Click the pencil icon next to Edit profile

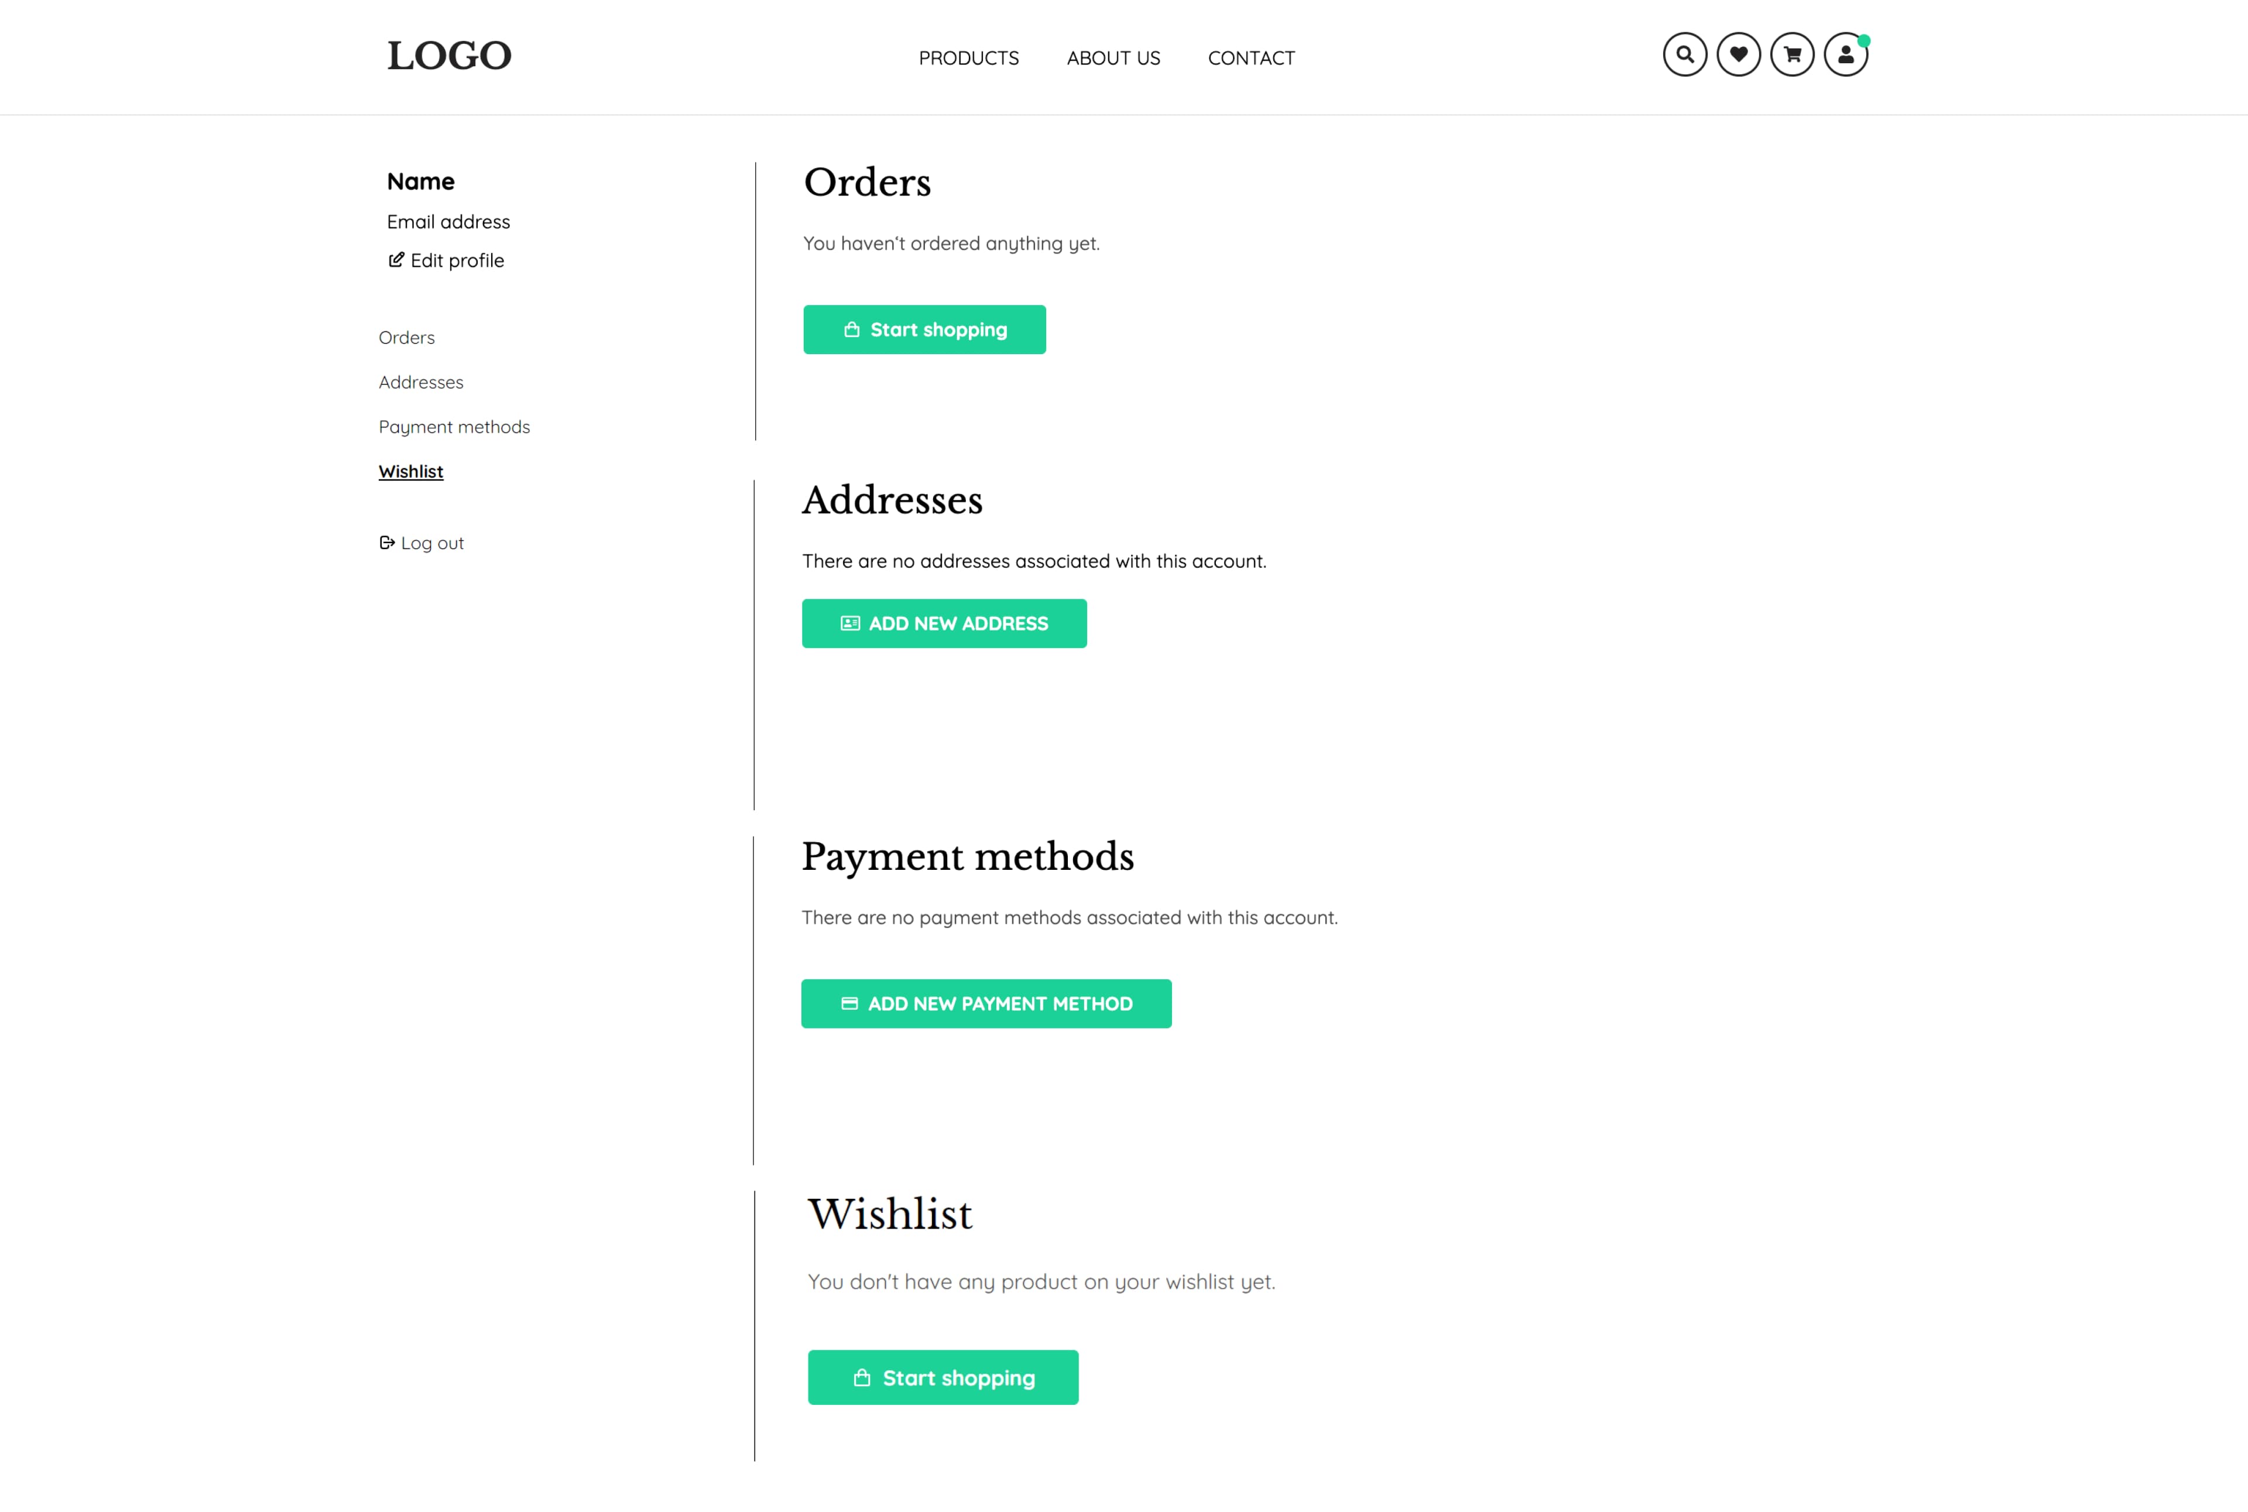tap(395, 259)
